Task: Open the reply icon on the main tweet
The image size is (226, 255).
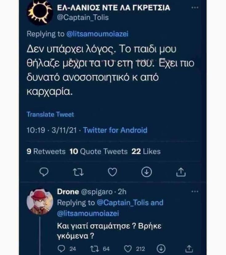Action: coord(44,172)
